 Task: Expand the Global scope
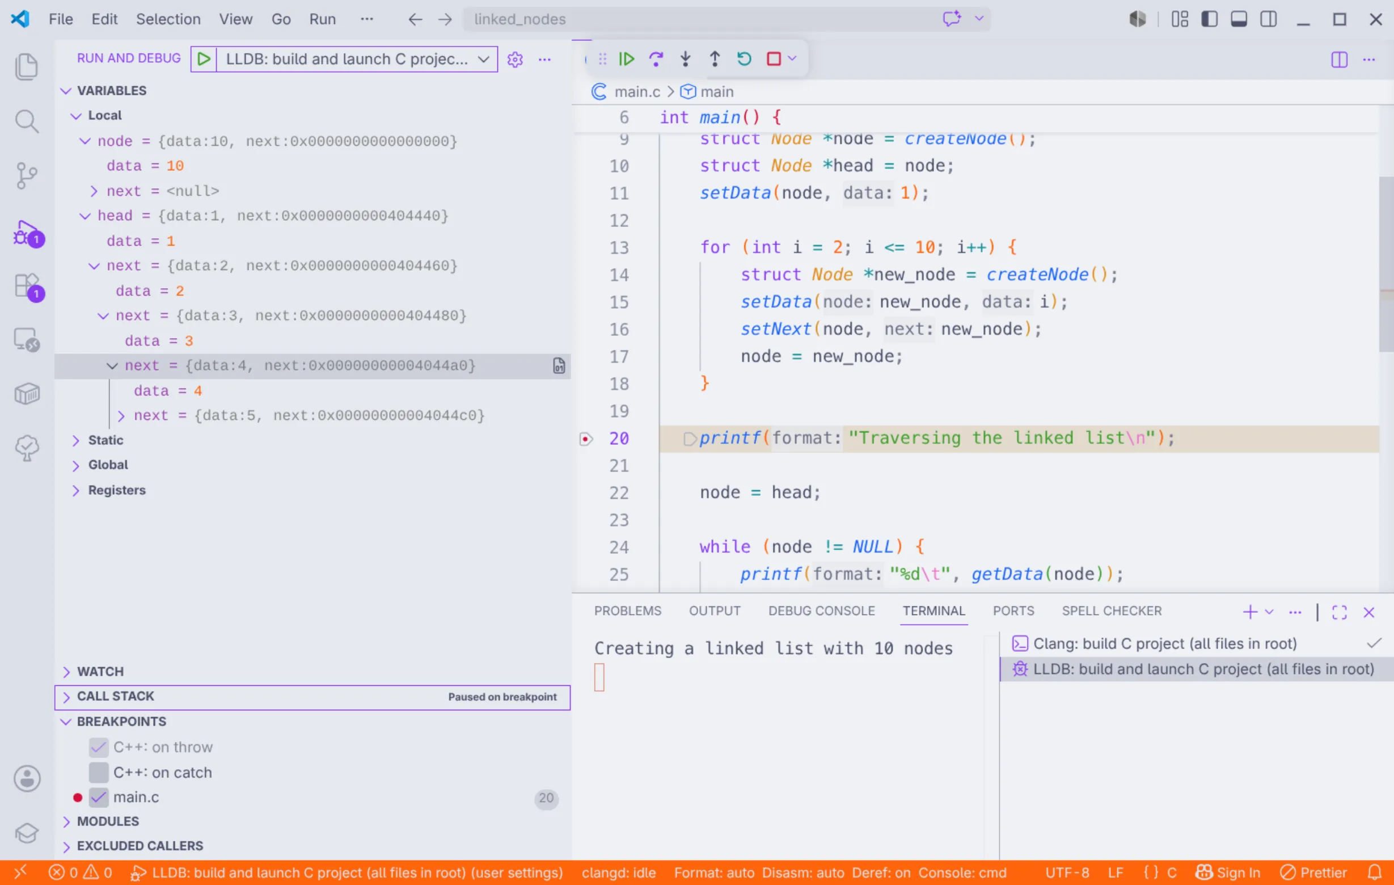[76, 465]
